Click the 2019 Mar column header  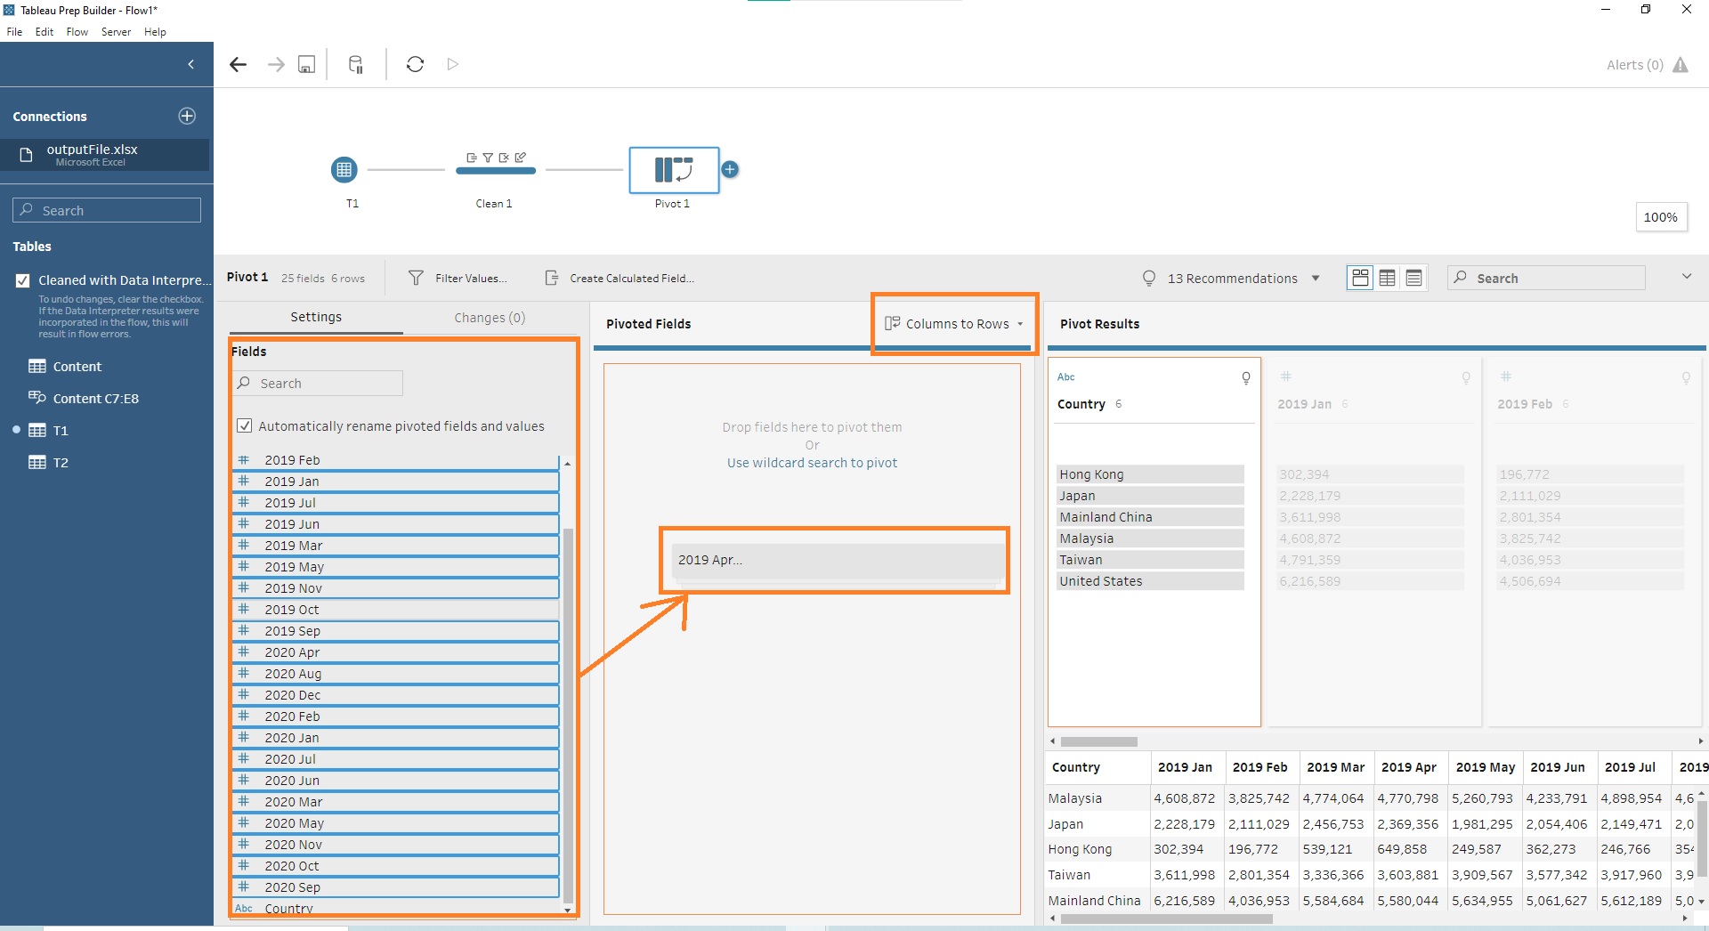[x=1335, y=767]
